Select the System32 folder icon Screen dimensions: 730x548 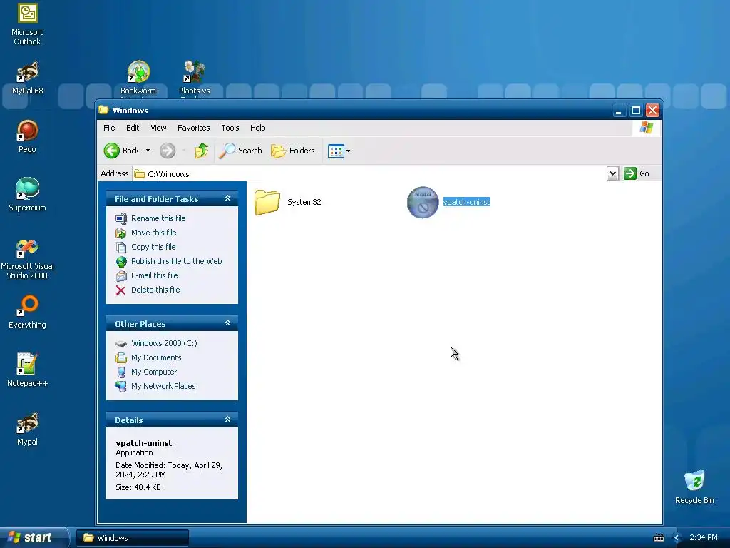click(x=267, y=202)
